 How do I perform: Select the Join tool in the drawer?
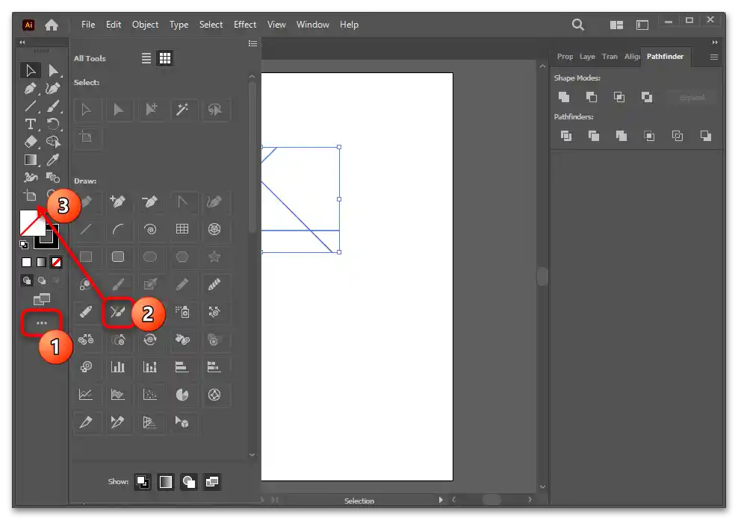(118, 312)
